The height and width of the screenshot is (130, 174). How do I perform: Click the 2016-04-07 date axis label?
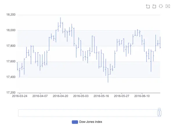[40, 96]
